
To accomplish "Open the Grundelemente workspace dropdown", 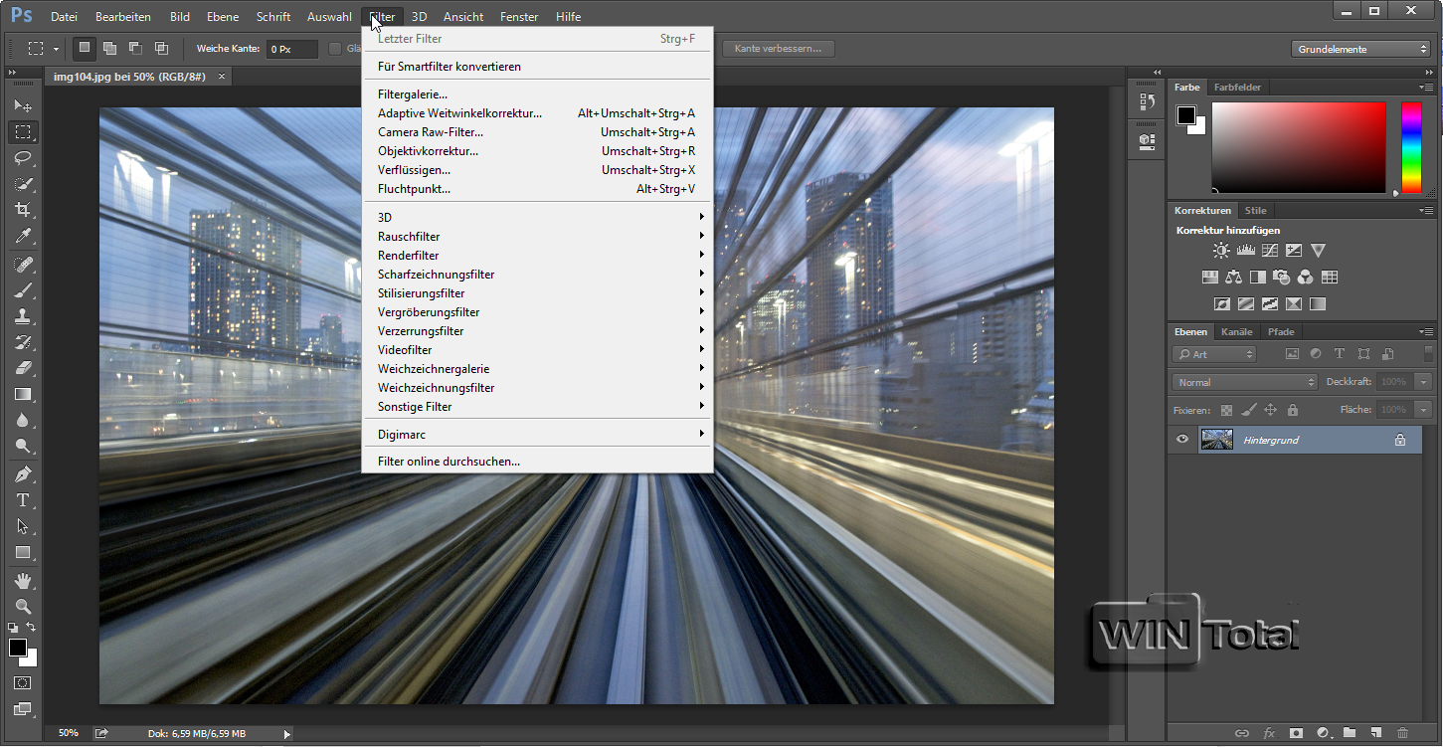I will 1361,49.
